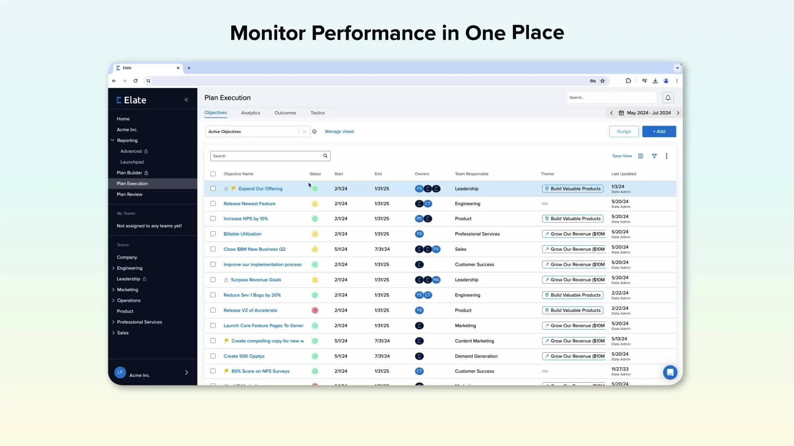Viewport: 794px width, 446px height.
Task: Open the Active Objectives view dropdown
Action: tap(257, 132)
